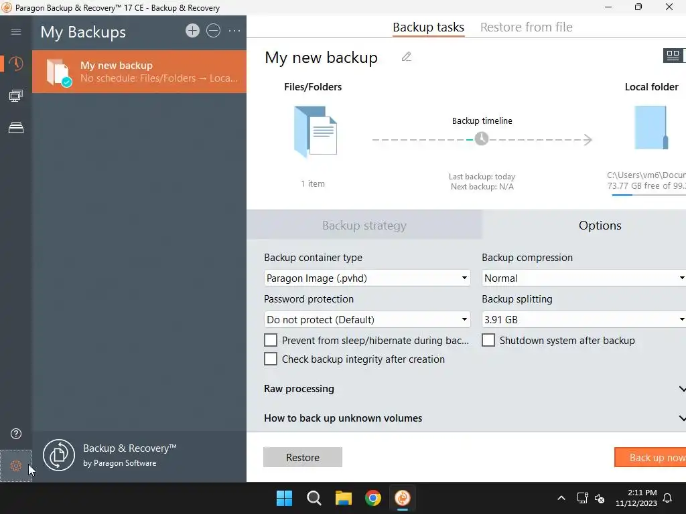Open File Explorer from taskbar
The image size is (686, 514).
(344, 498)
